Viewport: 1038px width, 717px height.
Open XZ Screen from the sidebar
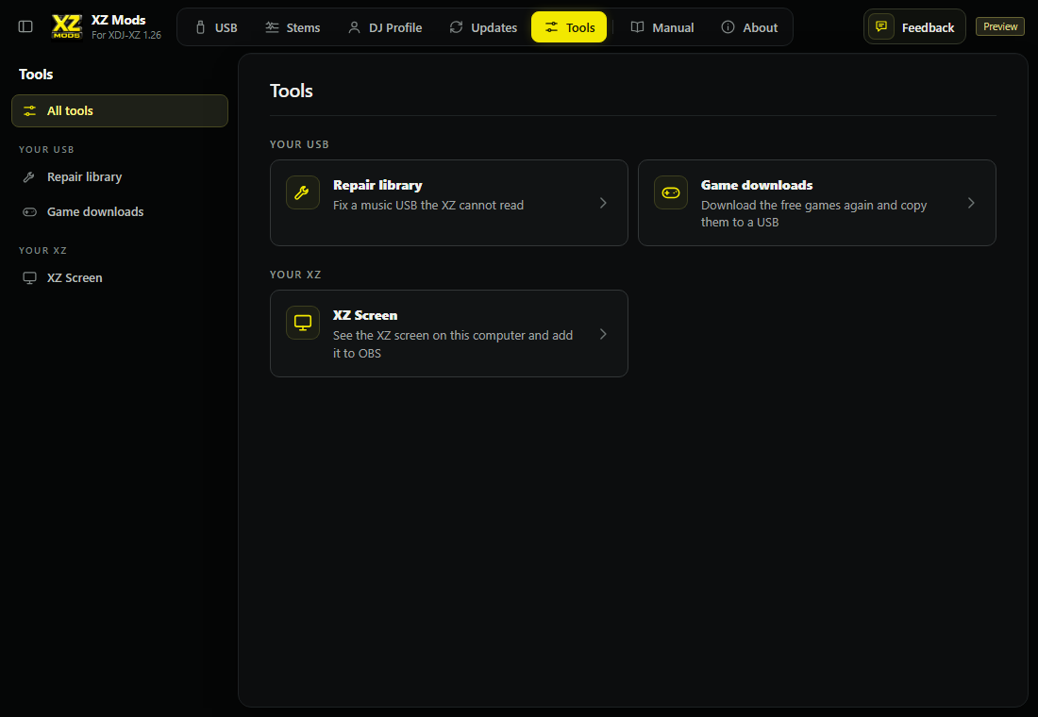(120, 278)
